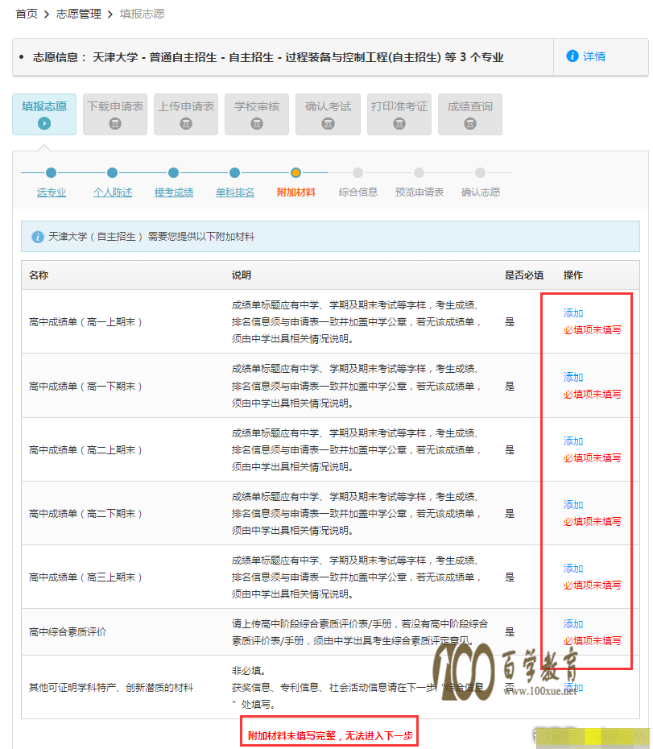Click hourglass icon under 学校审核
Viewport: 653px width, 749px height.
(x=257, y=124)
